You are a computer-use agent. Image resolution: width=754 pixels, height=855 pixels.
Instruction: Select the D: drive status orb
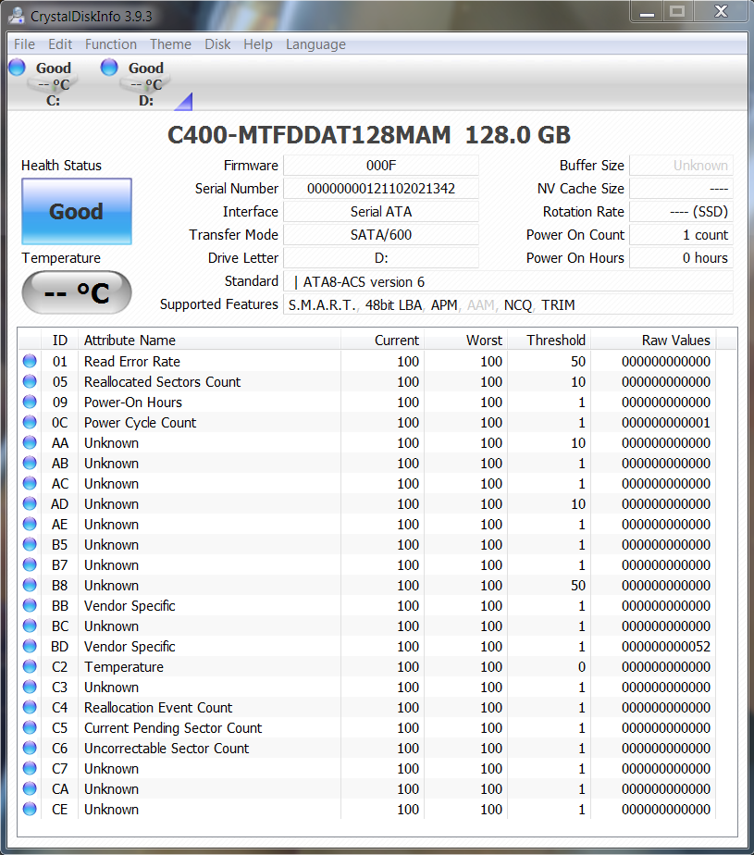coord(109,67)
